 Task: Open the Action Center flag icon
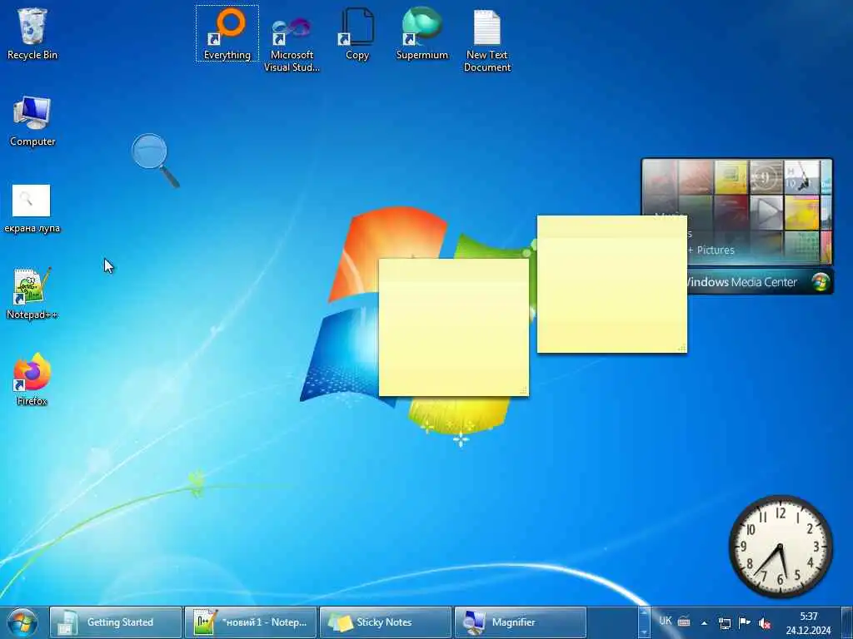point(744,622)
